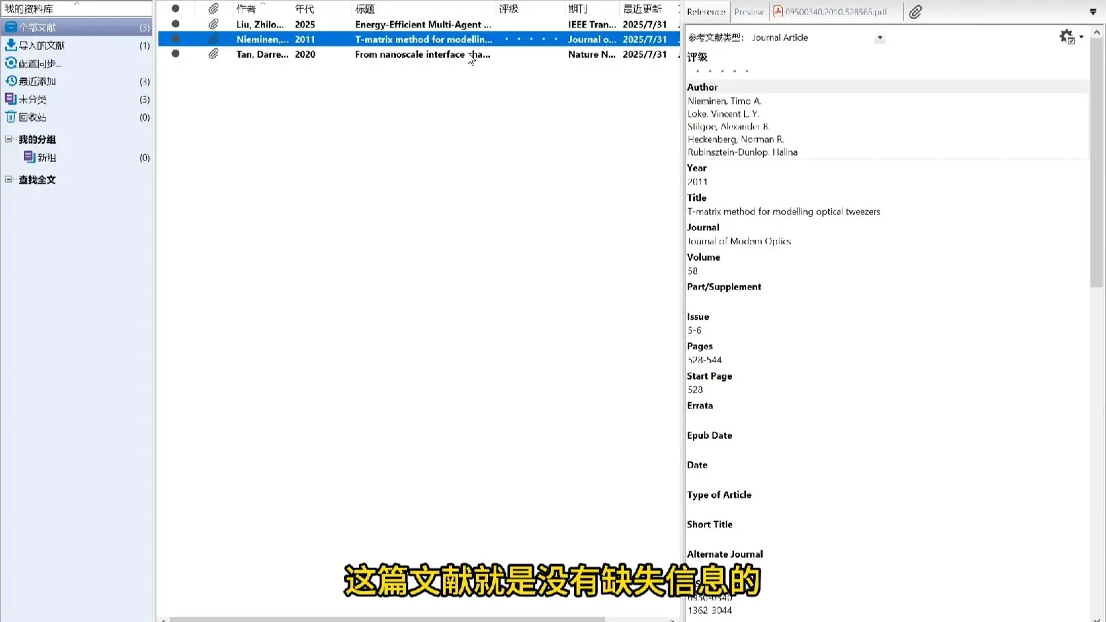
Task: Toggle the unread dot on the Liu row
Action: click(x=175, y=24)
